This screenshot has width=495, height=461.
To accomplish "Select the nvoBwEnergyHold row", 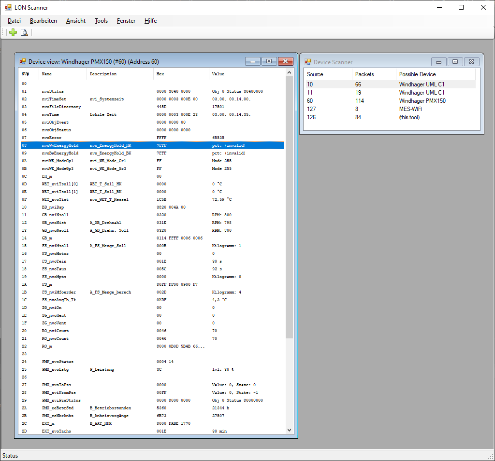I will click(x=152, y=153).
